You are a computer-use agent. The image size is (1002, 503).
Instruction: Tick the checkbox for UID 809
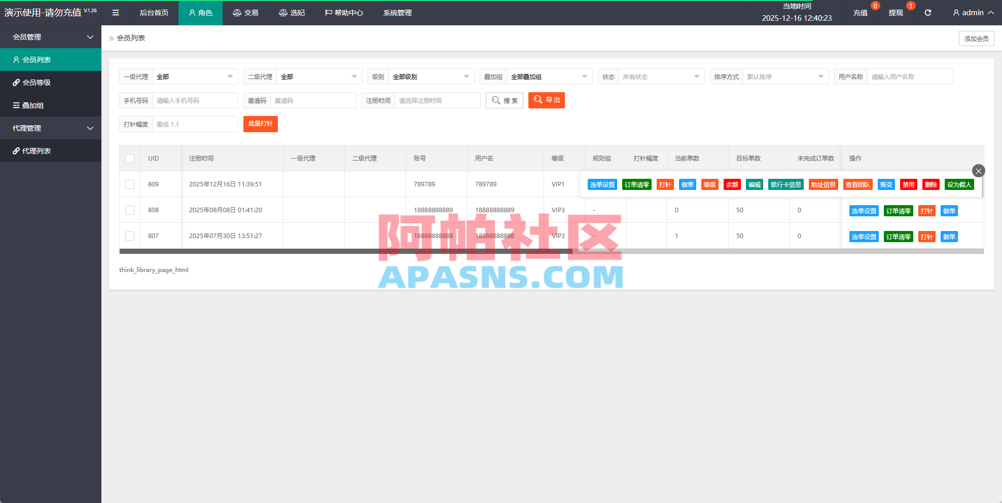(130, 184)
